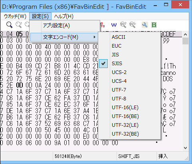Select the hex byte 24

(48, 85)
